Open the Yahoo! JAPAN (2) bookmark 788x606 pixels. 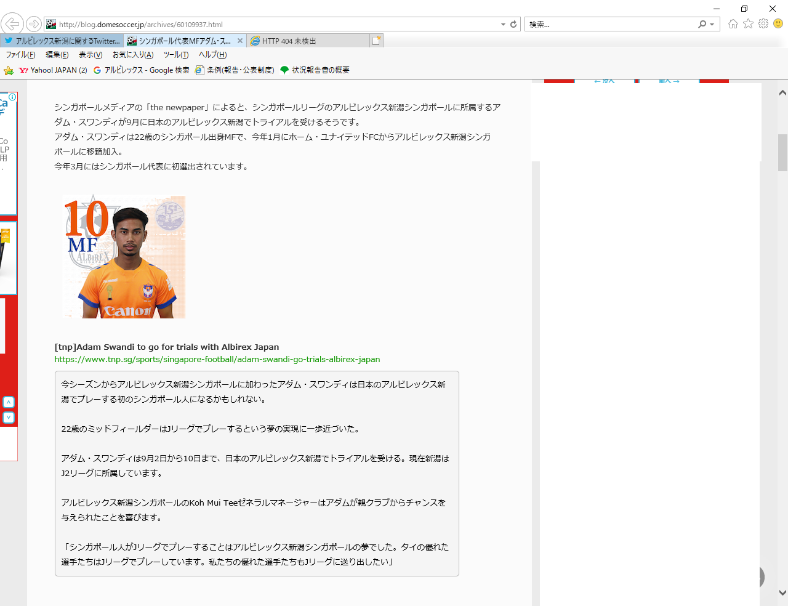53,70
